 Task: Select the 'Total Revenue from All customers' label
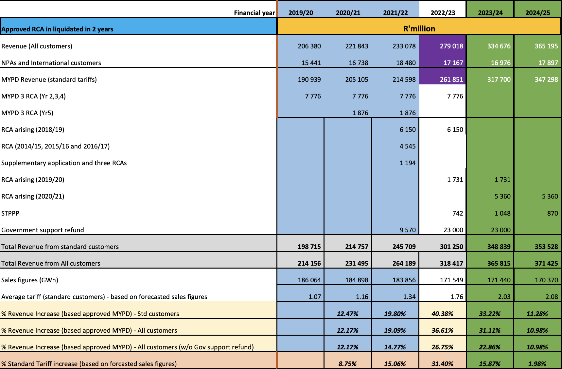click(x=51, y=263)
